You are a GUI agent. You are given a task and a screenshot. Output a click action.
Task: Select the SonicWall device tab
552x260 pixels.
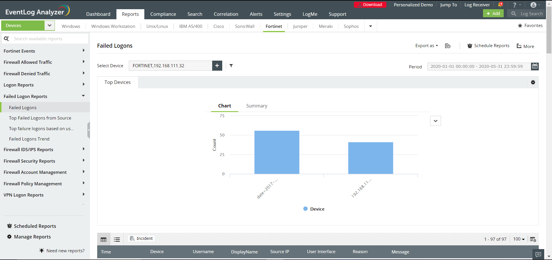pos(245,26)
